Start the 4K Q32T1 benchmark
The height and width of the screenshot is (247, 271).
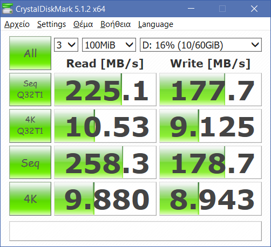click(x=30, y=126)
